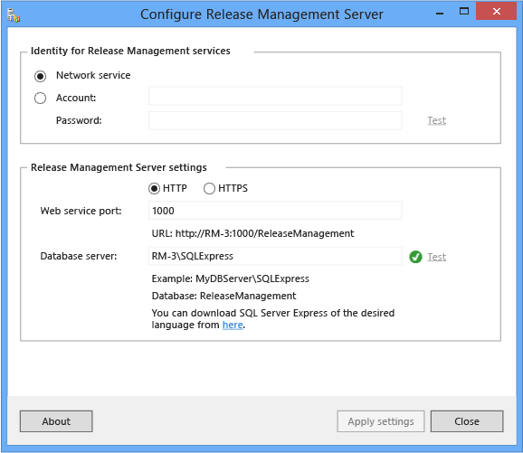523x453 pixels.
Task: Click the 'Identity for Release Management services' heading
Action: (x=130, y=51)
